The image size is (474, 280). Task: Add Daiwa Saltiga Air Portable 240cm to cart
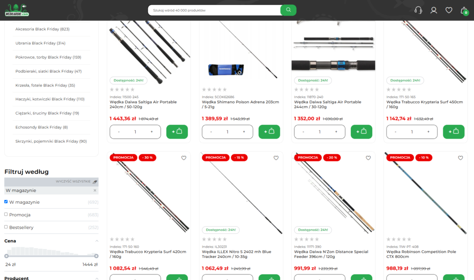(x=177, y=132)
